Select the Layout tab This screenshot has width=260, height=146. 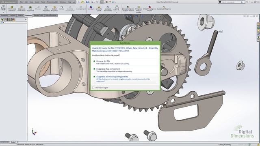click(13, 15)
